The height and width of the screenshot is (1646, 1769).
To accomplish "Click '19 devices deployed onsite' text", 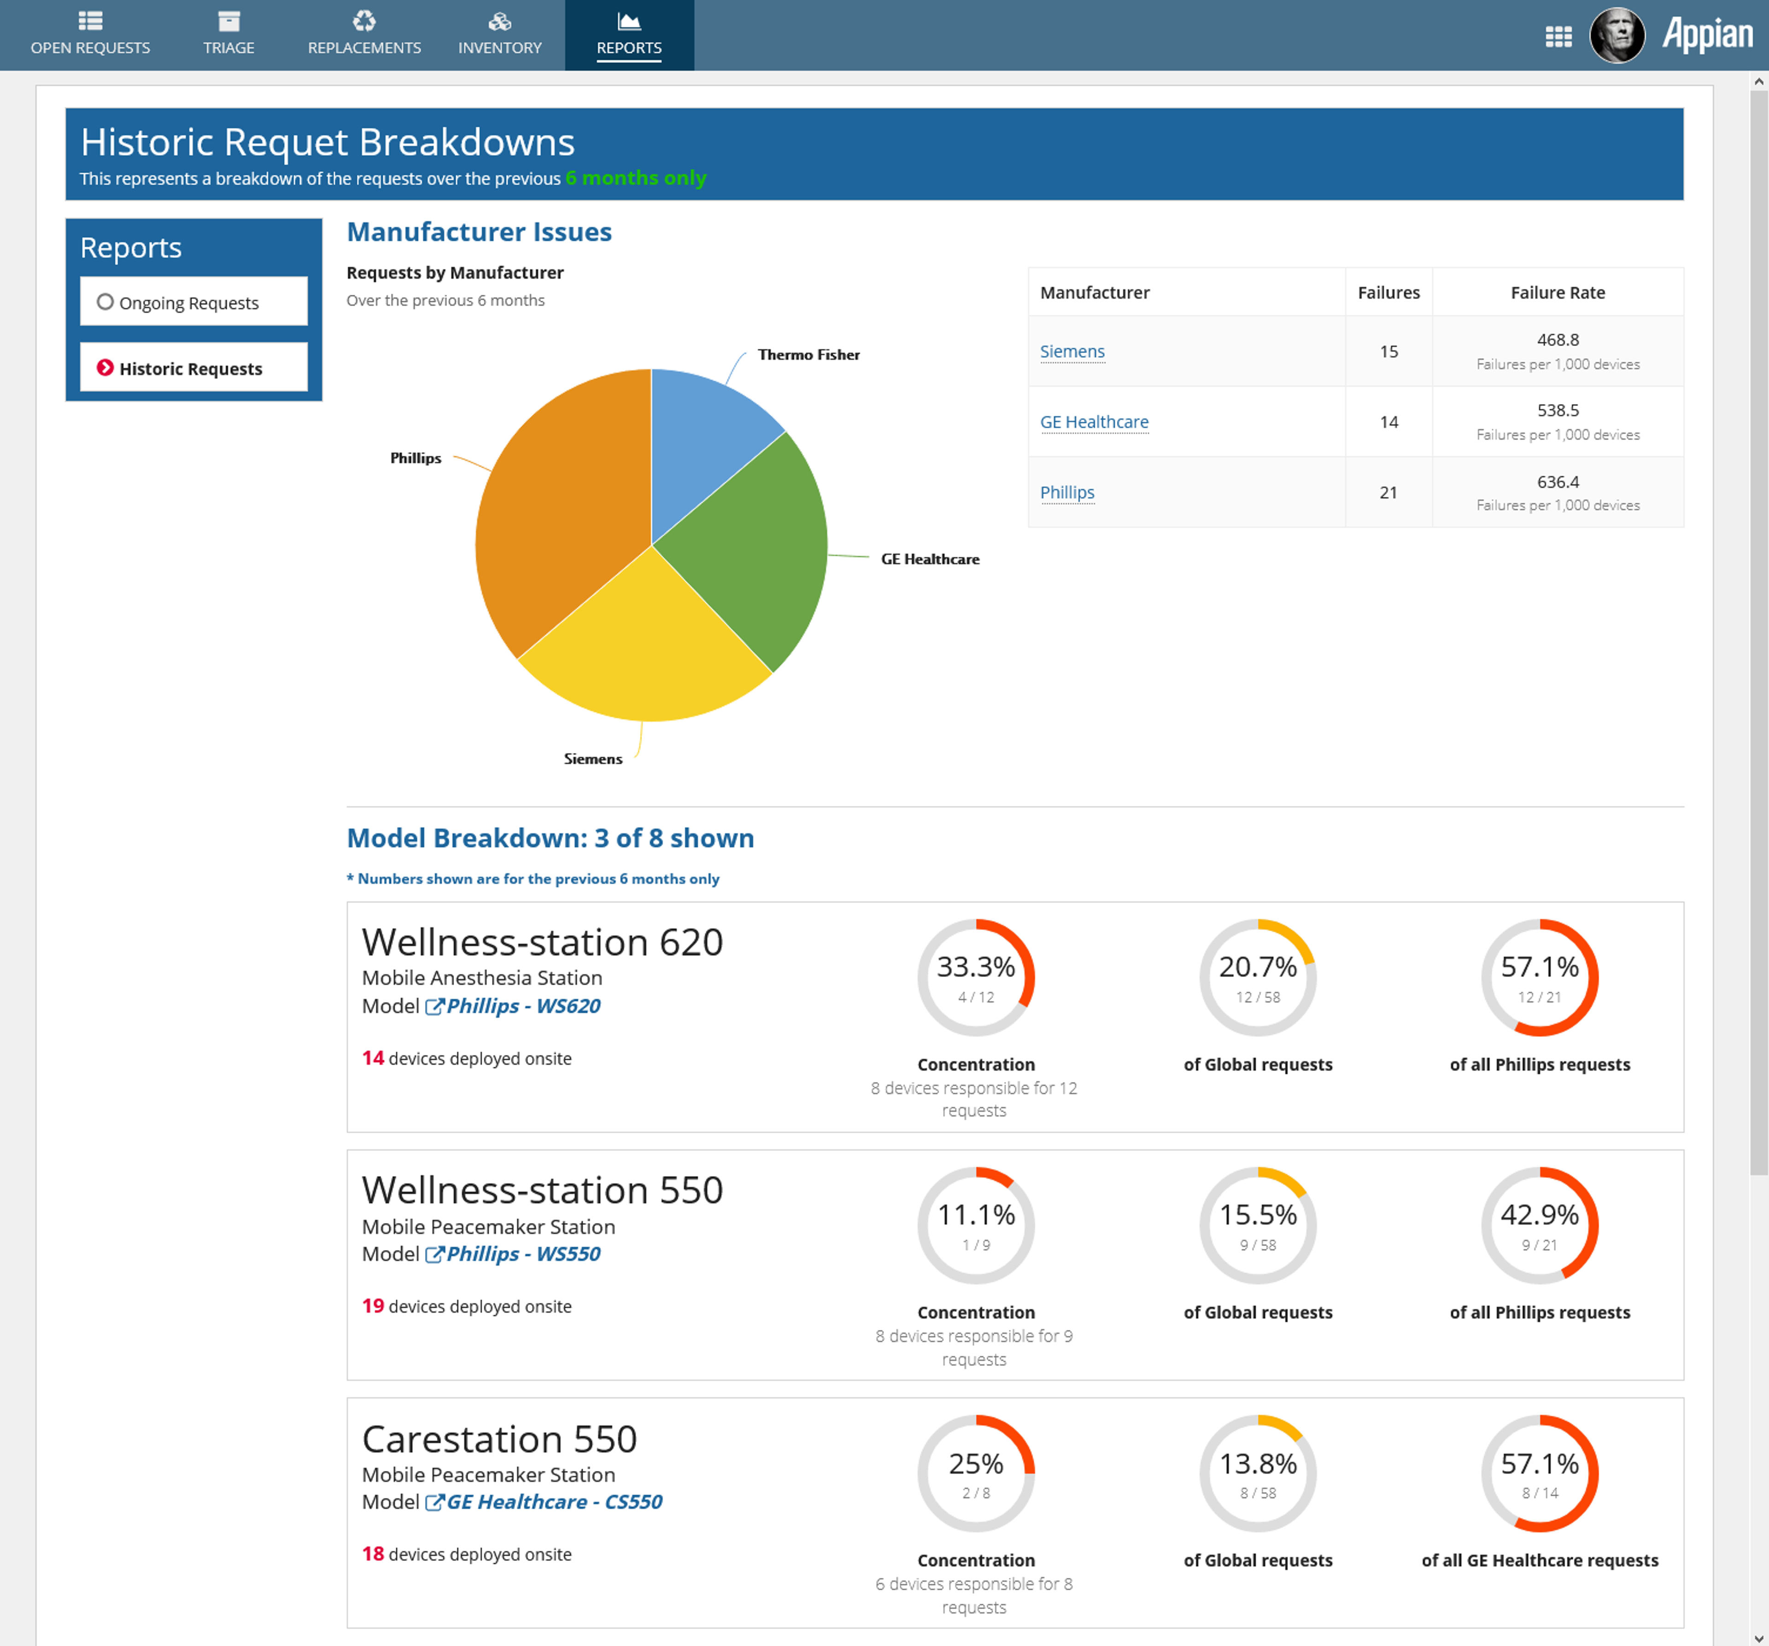I will point(466,1305).
